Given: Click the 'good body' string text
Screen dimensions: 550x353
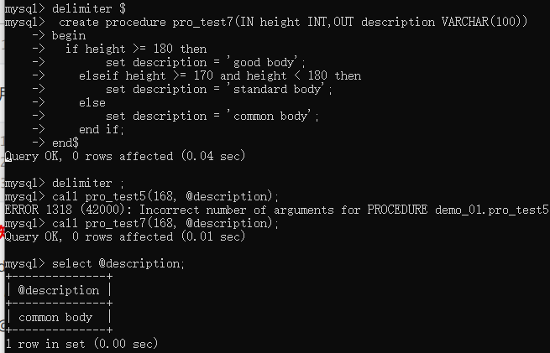Looking at the screenshot, I should click(x=265, y=62).
